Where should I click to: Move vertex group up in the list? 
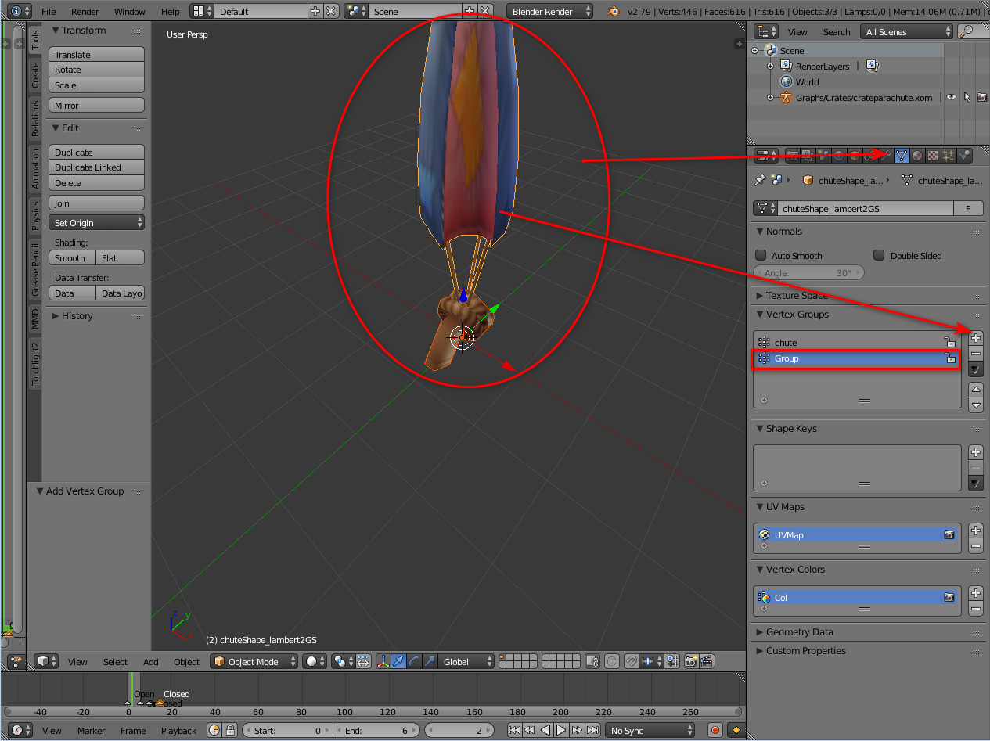pyautogui.click(x=976, y=389)
